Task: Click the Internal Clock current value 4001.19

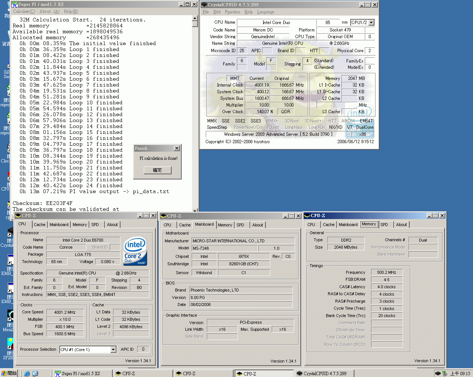Action: [x=257, y=85]
